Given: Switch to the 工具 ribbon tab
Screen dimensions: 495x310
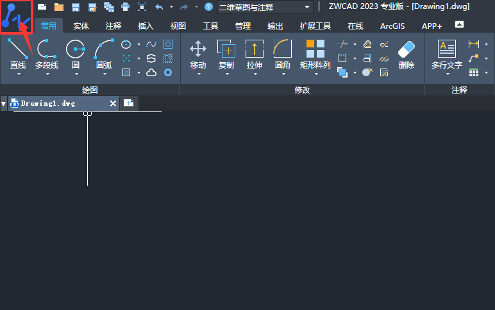Looking at the screenshot, I should click(x=210, y=26).
